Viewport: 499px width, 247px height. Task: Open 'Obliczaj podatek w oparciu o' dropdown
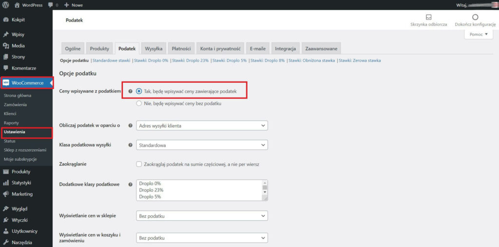pos(202,125)
